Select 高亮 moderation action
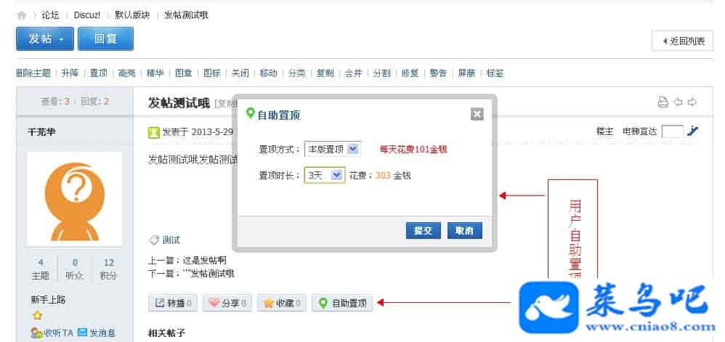725x342 pixels. pyautogui.click(x=126, y=73)
